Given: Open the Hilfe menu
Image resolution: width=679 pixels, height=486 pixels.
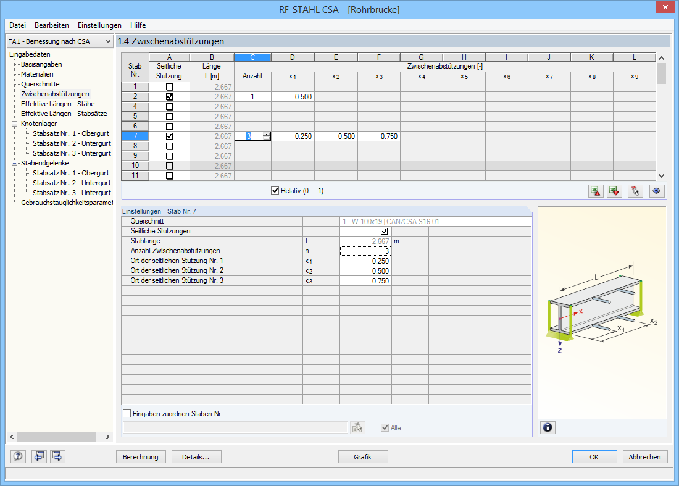Looking at the screenshot, I should point(138,25).
